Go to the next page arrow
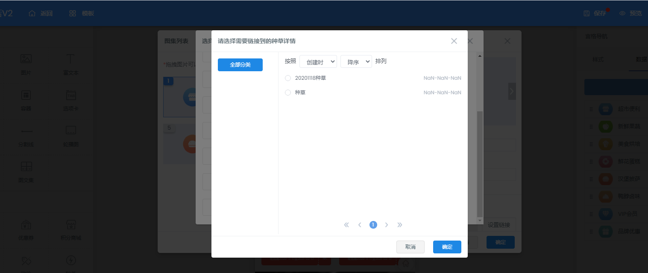 pyautogui.click(x=387, y=225)
